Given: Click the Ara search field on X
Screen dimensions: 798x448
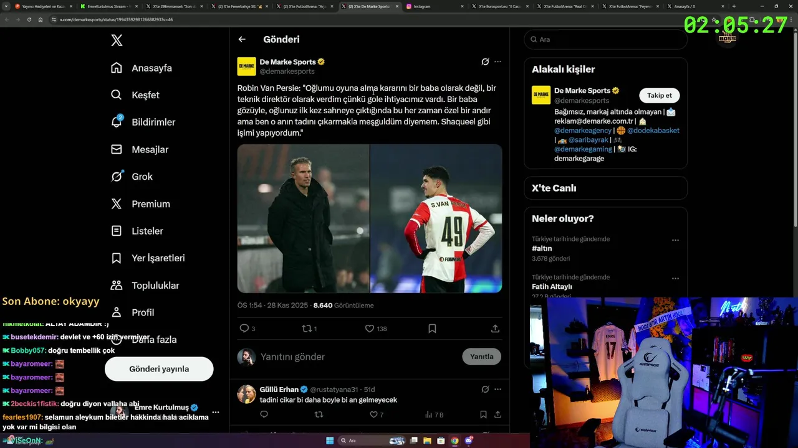Looking at the screenshot, I should tap(606, 39).
